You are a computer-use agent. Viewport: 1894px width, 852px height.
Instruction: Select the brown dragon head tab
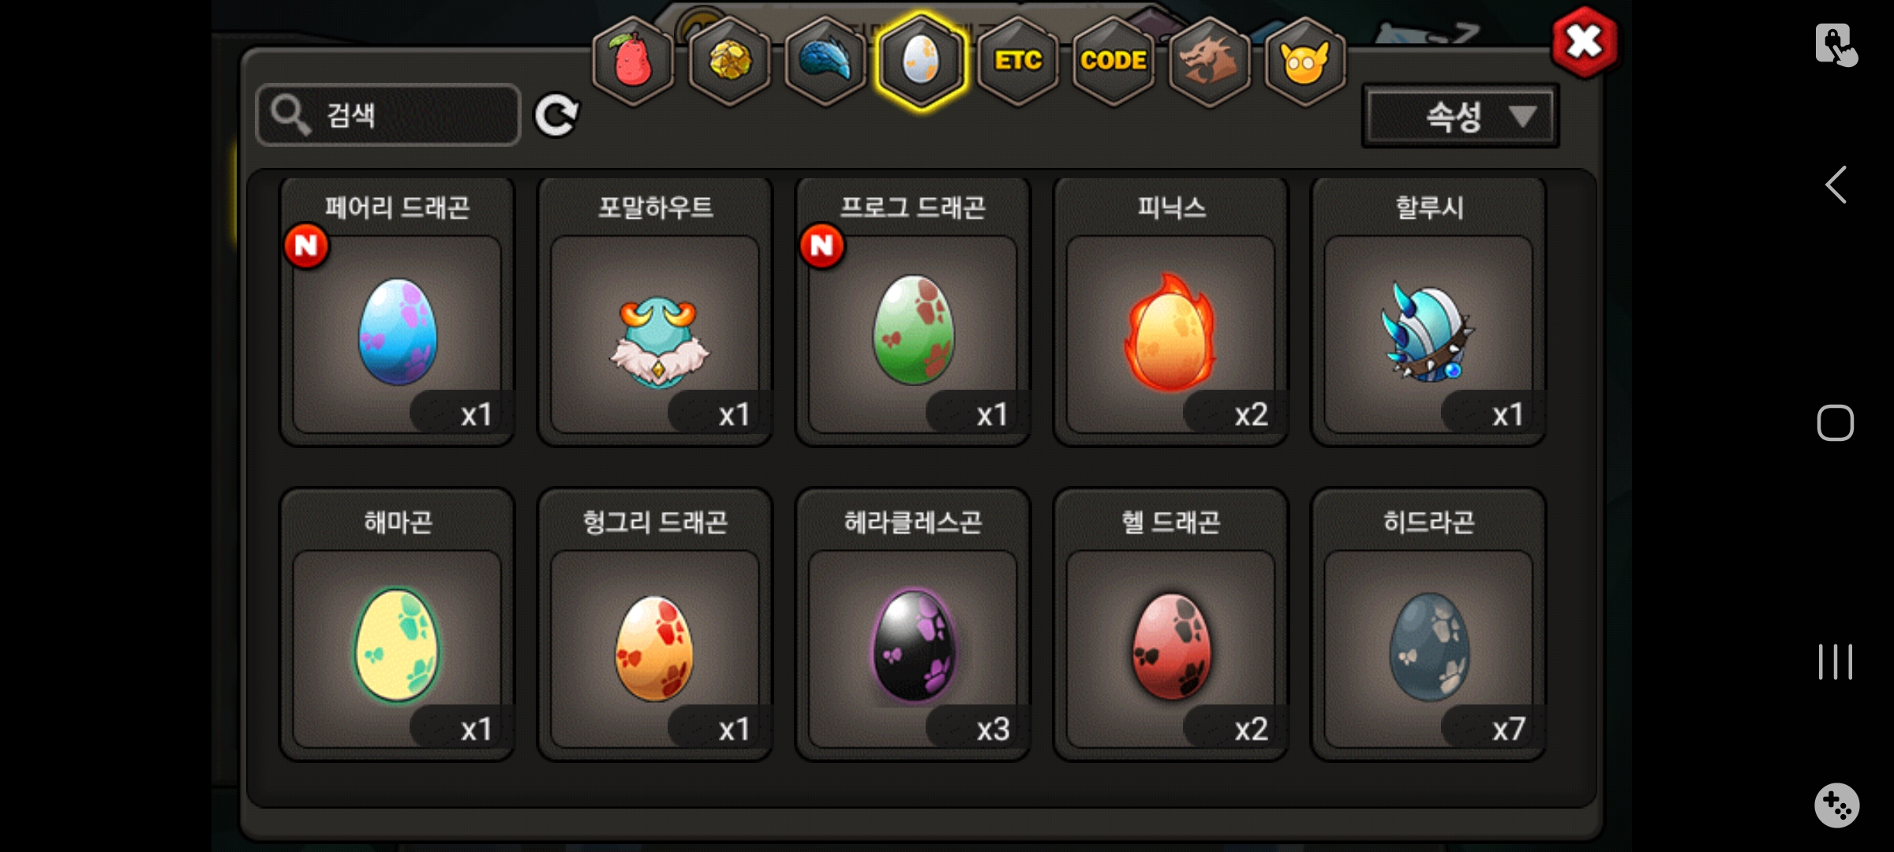[1209, 61]
